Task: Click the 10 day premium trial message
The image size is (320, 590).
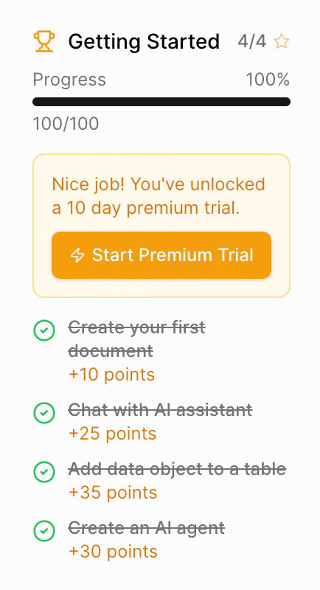Action: pos(159,196)
